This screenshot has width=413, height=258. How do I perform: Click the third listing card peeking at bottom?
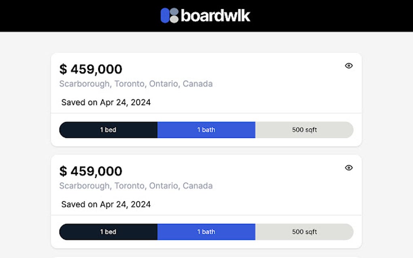(206, 256)
